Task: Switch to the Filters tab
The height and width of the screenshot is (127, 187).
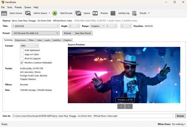Action: click(x=31, y=40)
